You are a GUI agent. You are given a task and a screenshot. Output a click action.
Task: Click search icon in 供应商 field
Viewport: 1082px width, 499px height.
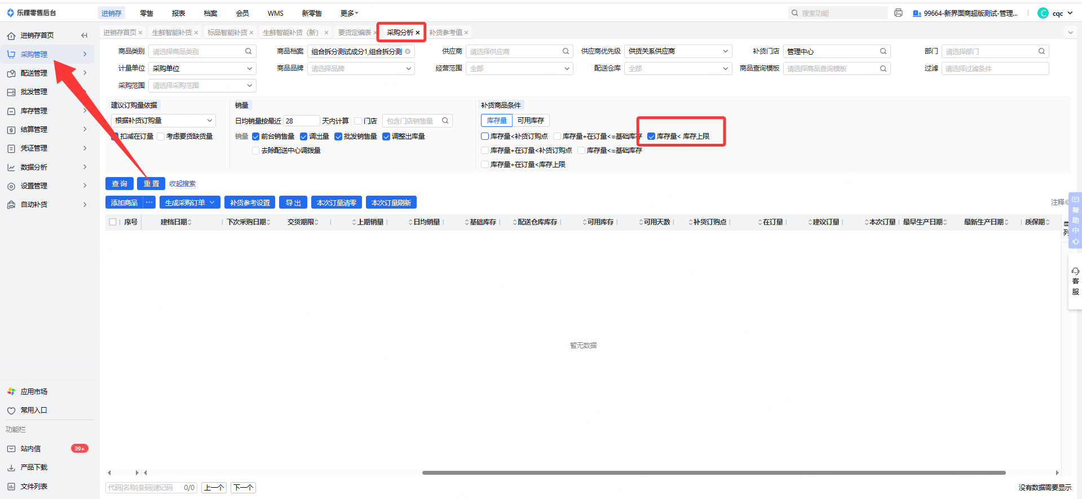[566, 51]
